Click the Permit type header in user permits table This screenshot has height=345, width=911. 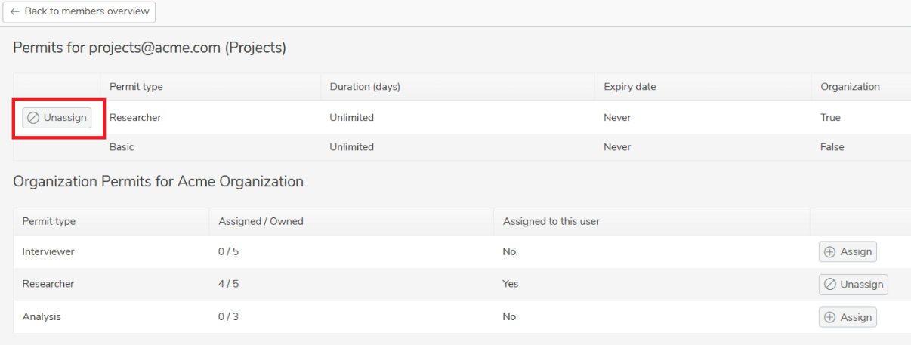[x=136, y=87]
